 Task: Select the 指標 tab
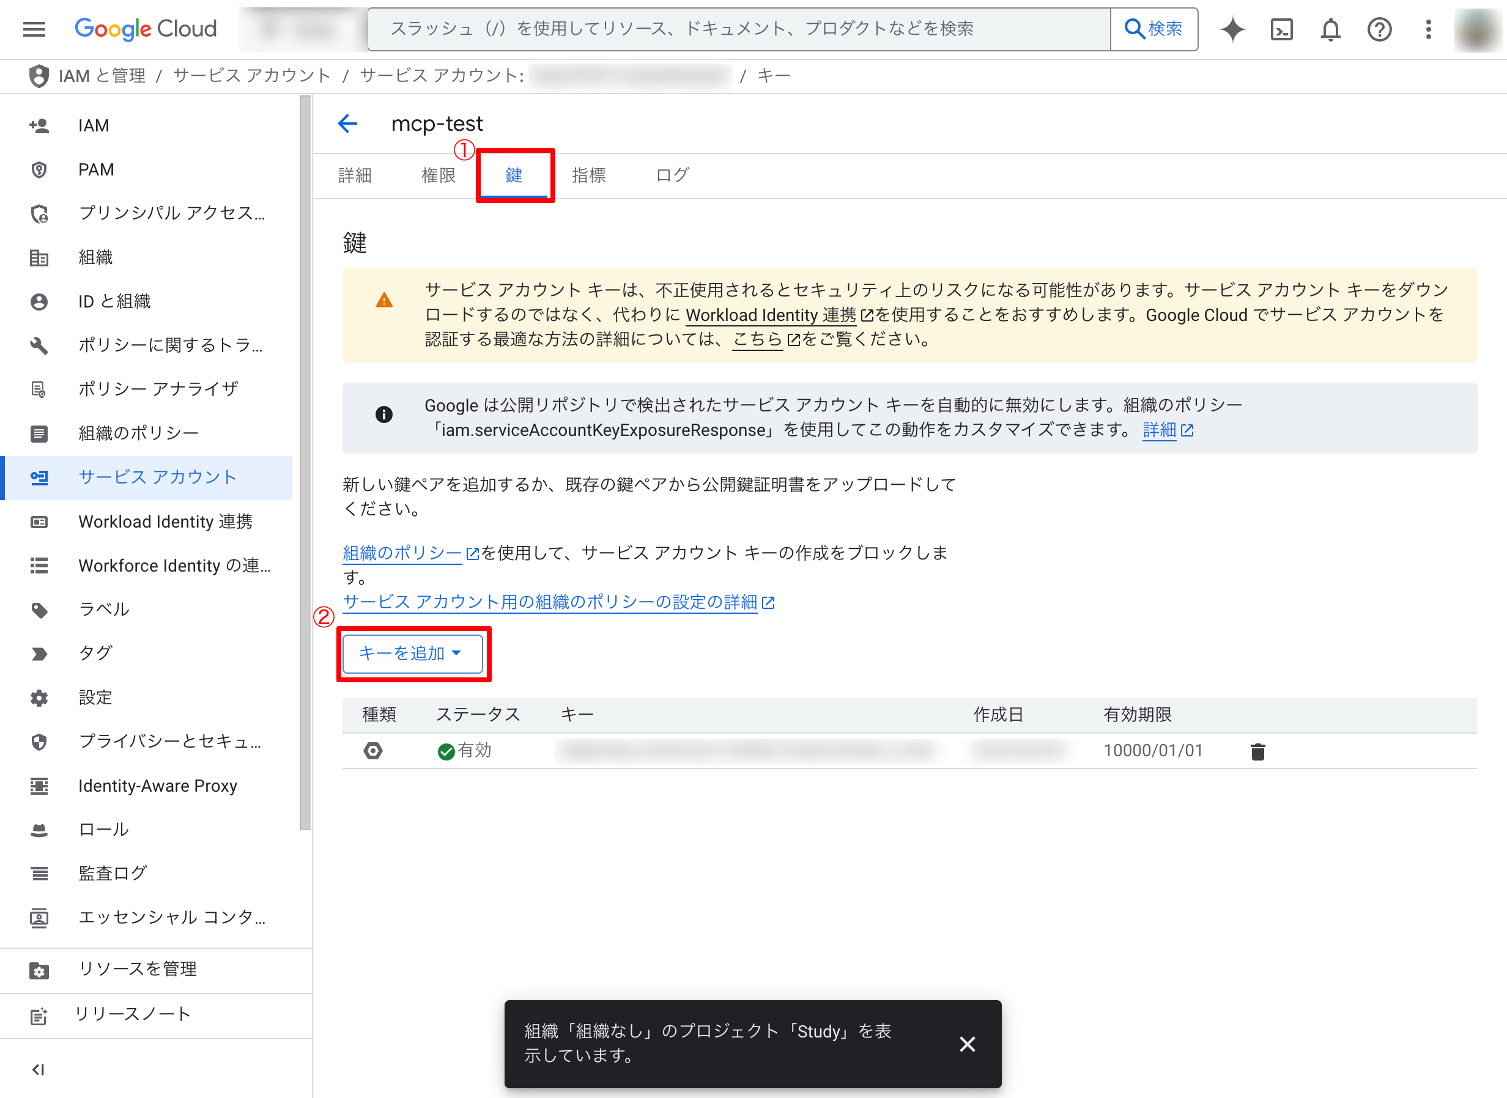[x=588, y=175]
